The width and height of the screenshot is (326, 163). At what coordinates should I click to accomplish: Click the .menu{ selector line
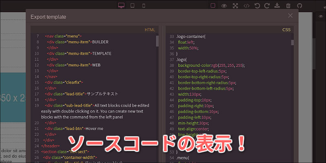click(x=182, y=157)
